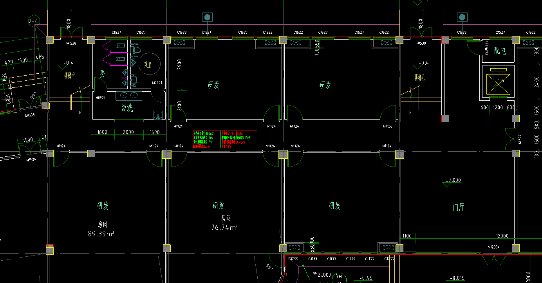The height and width of the screenshot is (283, 542).
Task: Click the 房间 label above 76.74m²
Action: click(226, 218)
